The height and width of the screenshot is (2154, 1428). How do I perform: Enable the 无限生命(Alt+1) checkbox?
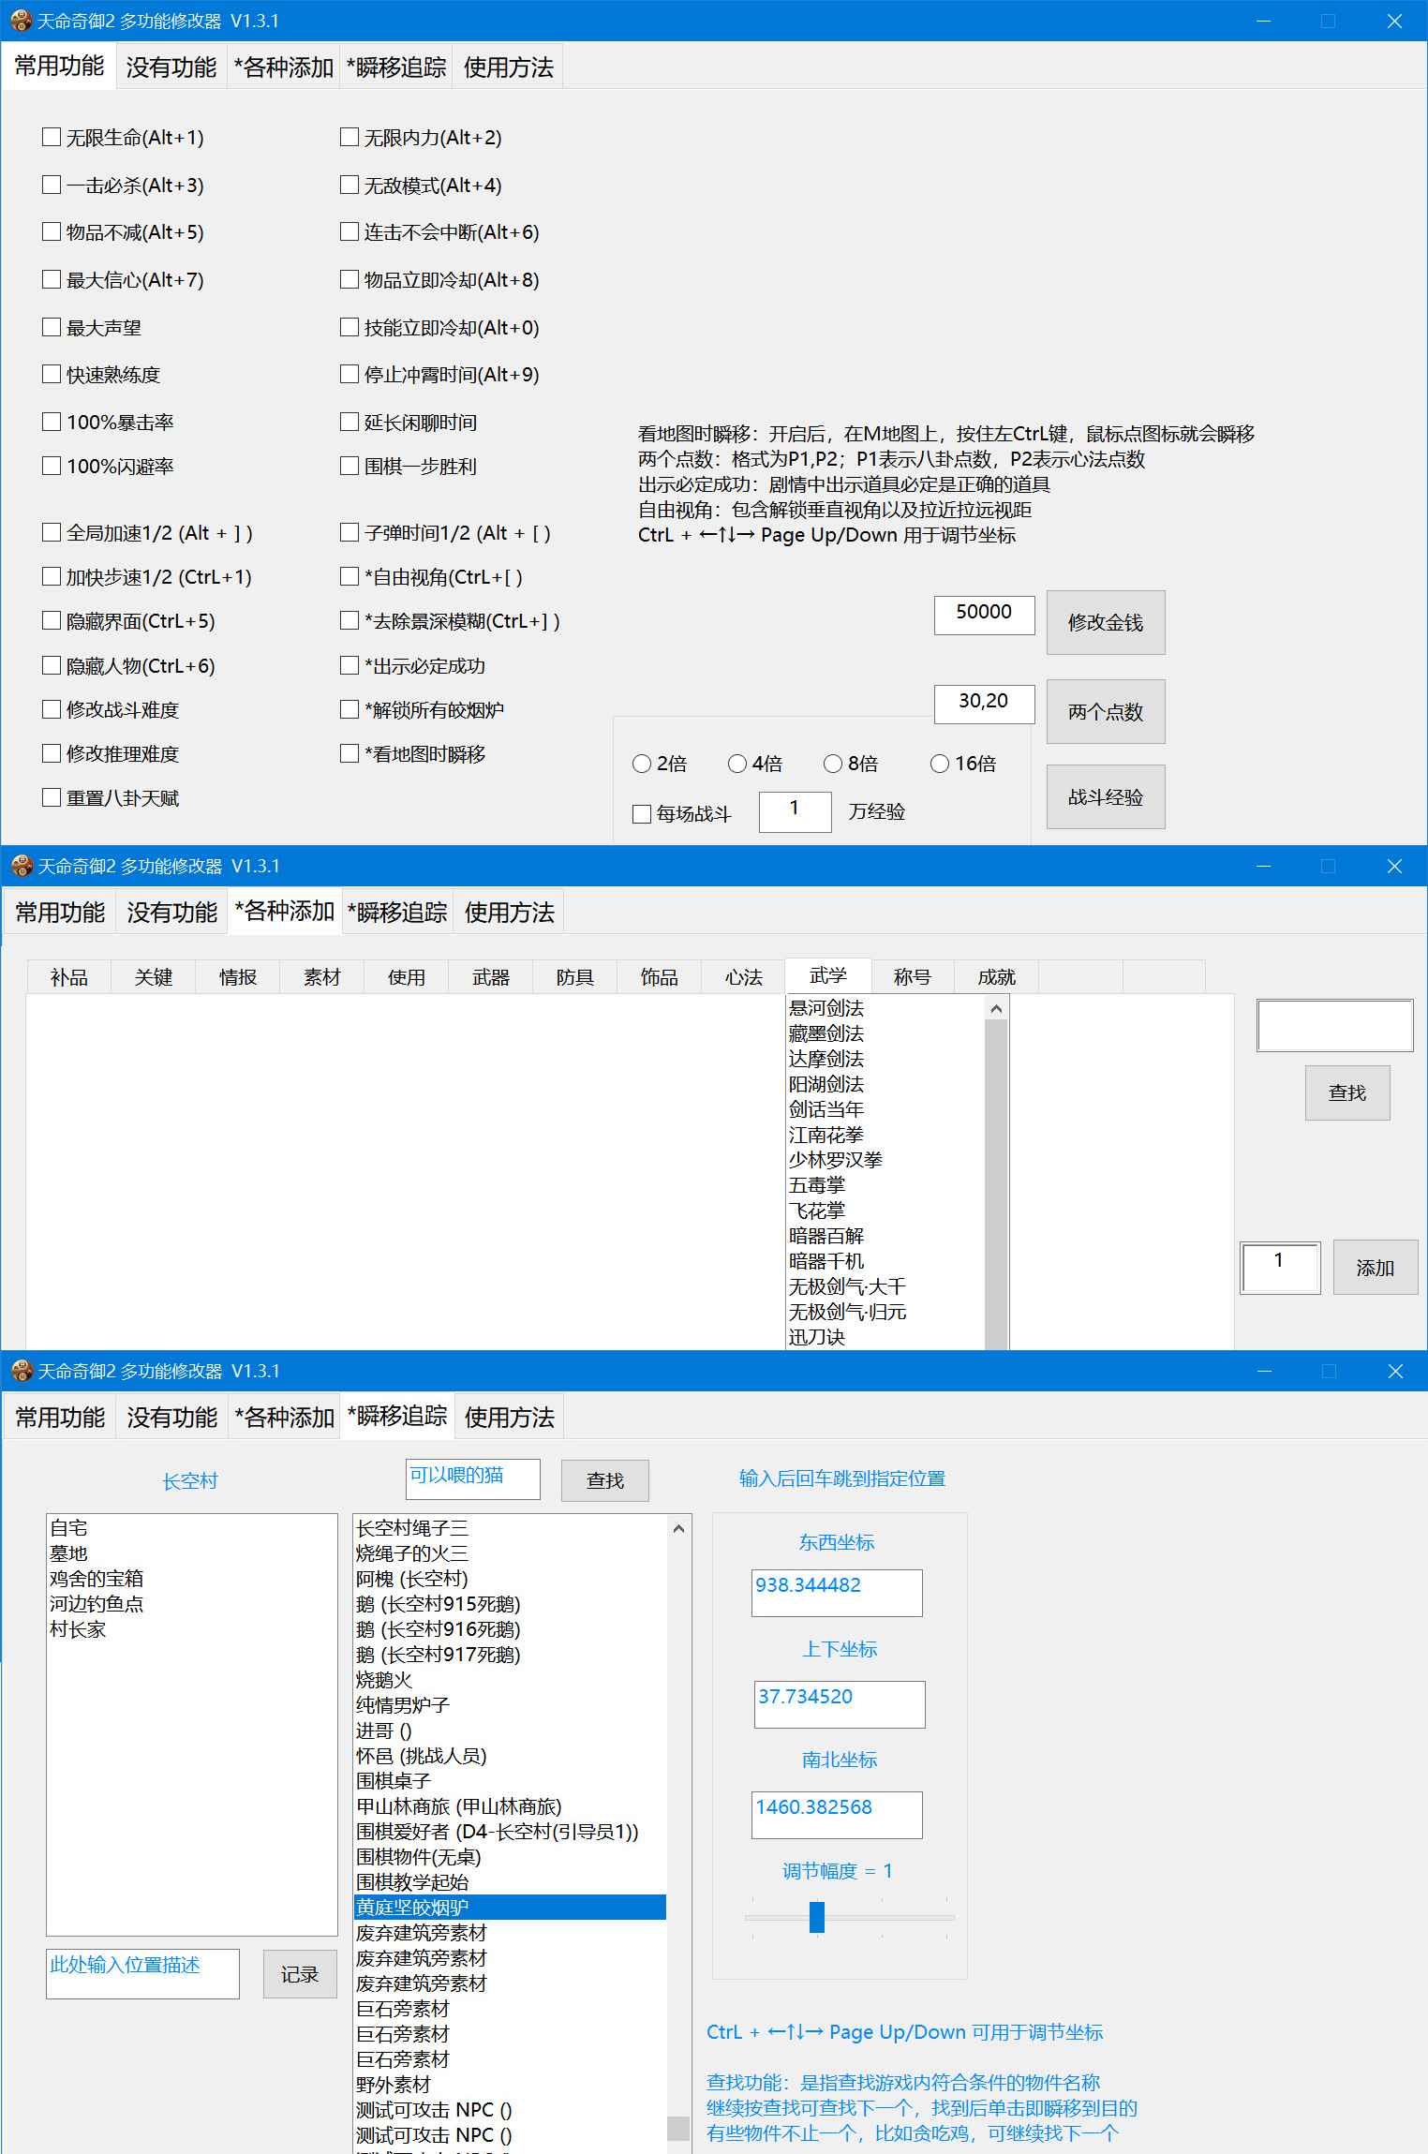click(52, 138)
